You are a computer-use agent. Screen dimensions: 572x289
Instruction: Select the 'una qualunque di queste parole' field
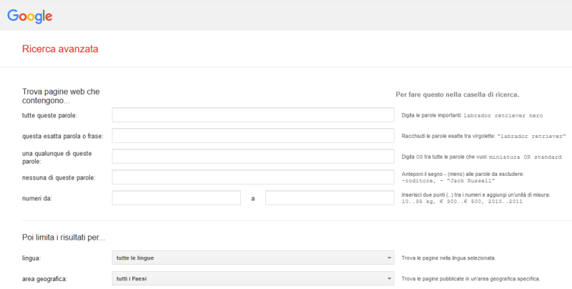tap(253, 157)
